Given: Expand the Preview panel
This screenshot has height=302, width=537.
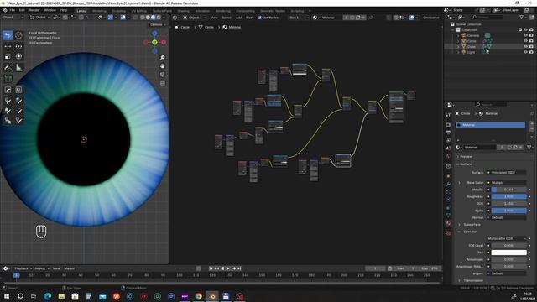Looking at the screenshot, I should [x=466, y=157].
